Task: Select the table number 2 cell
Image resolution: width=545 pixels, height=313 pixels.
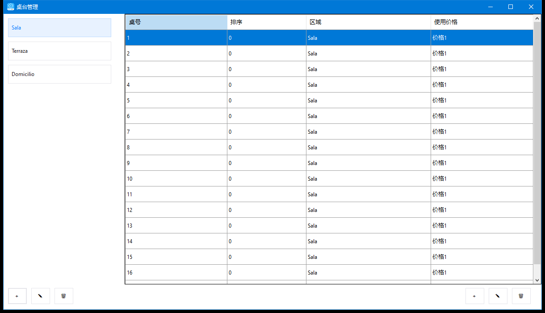Action: coord(176,54)
